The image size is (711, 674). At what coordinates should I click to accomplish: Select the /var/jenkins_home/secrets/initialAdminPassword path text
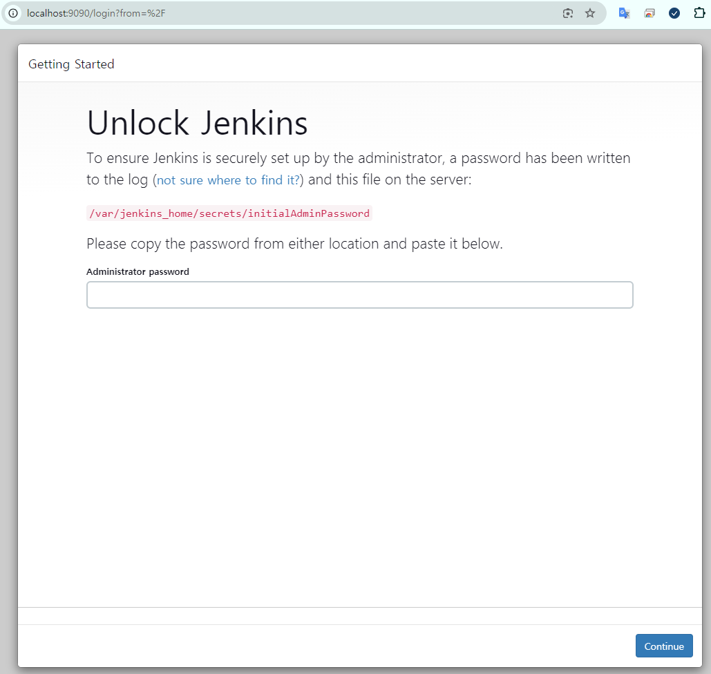coord(229,213)
